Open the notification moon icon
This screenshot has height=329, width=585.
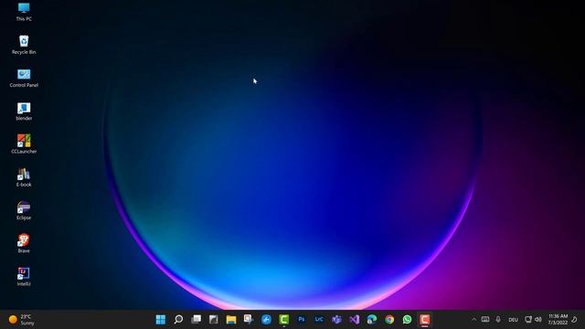pos(575,319)
